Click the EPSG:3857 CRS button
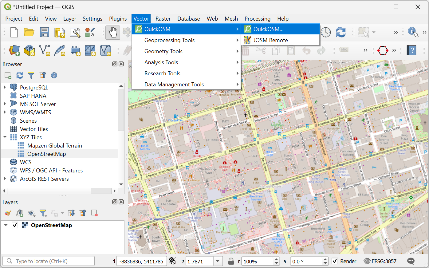429x268 pixels. [380, 261]
